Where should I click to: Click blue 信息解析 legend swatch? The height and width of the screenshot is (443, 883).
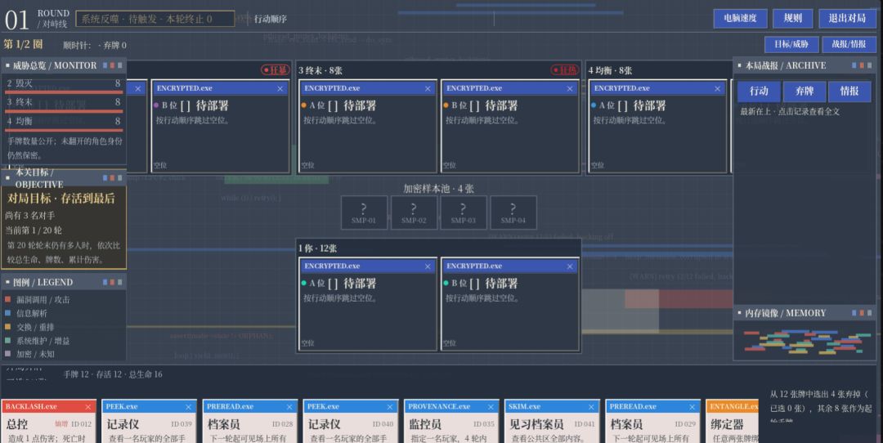(x=8, y=313)
